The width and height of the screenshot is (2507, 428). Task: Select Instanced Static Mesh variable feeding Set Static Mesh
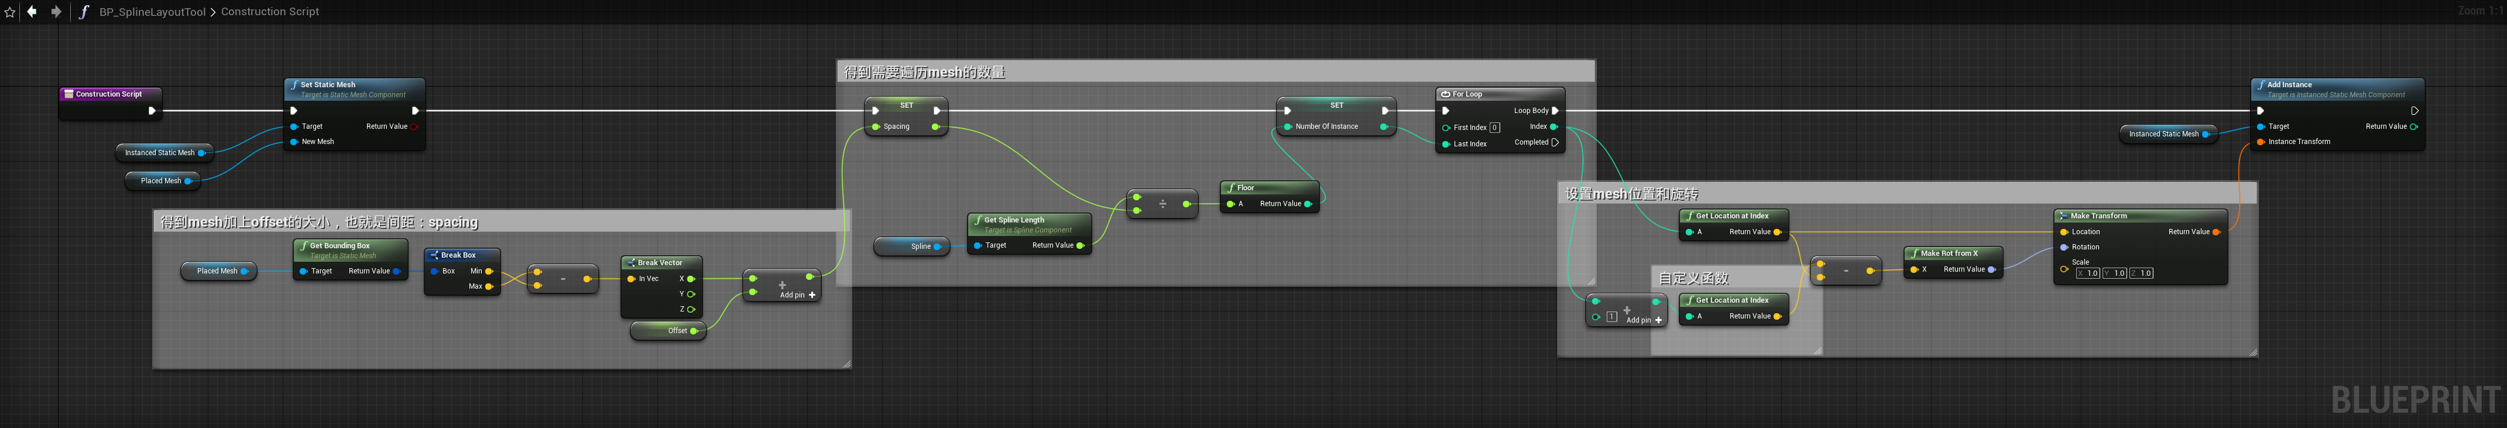coord(164,153)
